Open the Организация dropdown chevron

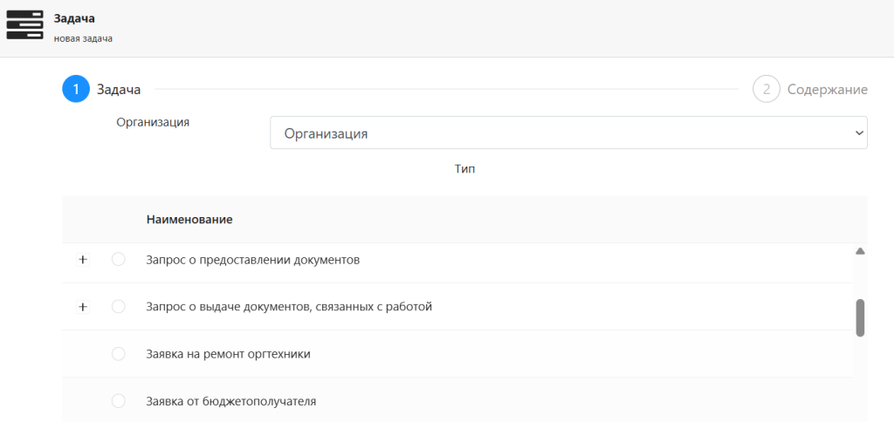[858, 133]
